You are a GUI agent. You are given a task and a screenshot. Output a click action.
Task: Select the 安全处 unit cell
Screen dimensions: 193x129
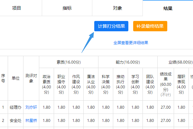pyautogui.click(x=16, y=121)
